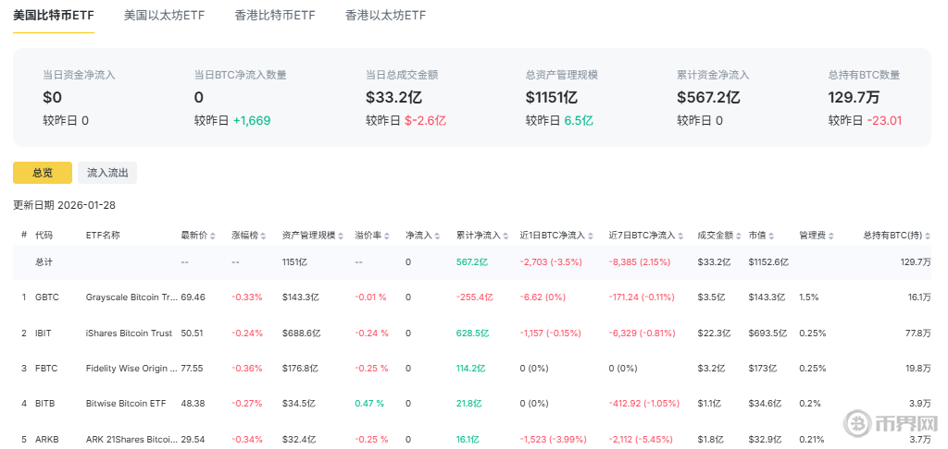Image resolution: width=948 pixels, height=449 pixels.
Task: Select the 美国比特币ETF tab
Action: [x=53, y=16]
